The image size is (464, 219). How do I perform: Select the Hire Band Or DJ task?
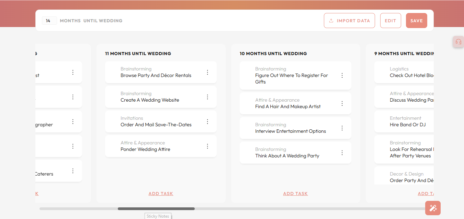coord(404,121)
